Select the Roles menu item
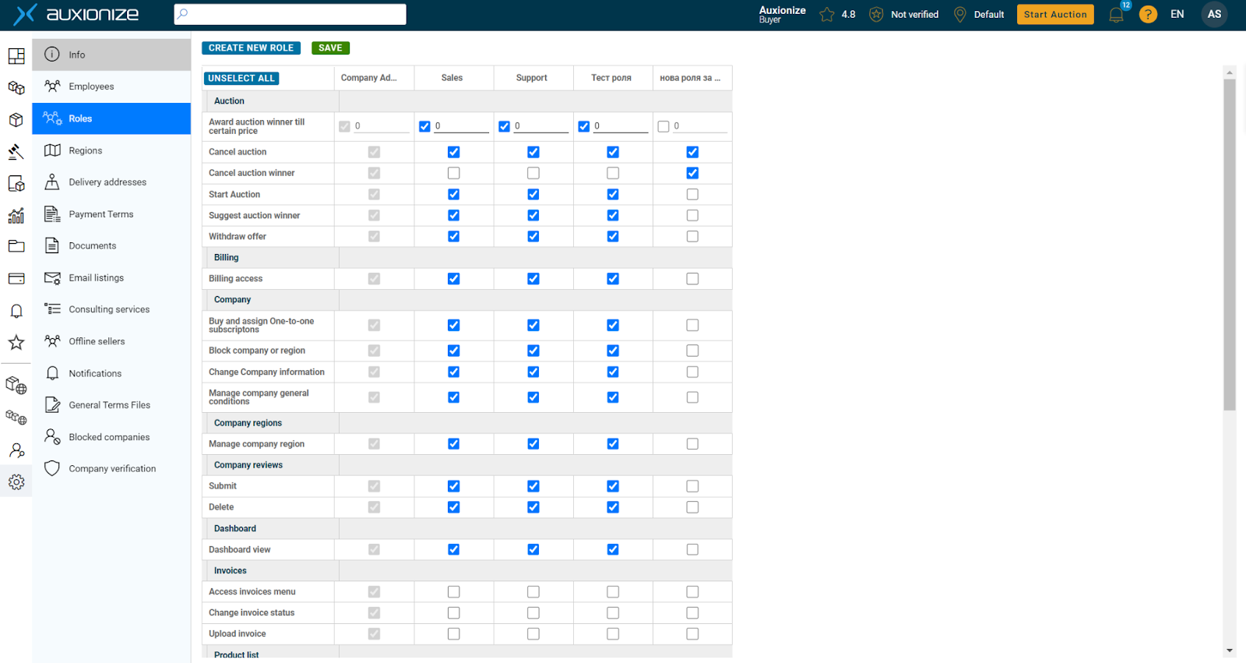This screenshot has height=663, width=1246. pyautogui.click(x=111, y=118)
